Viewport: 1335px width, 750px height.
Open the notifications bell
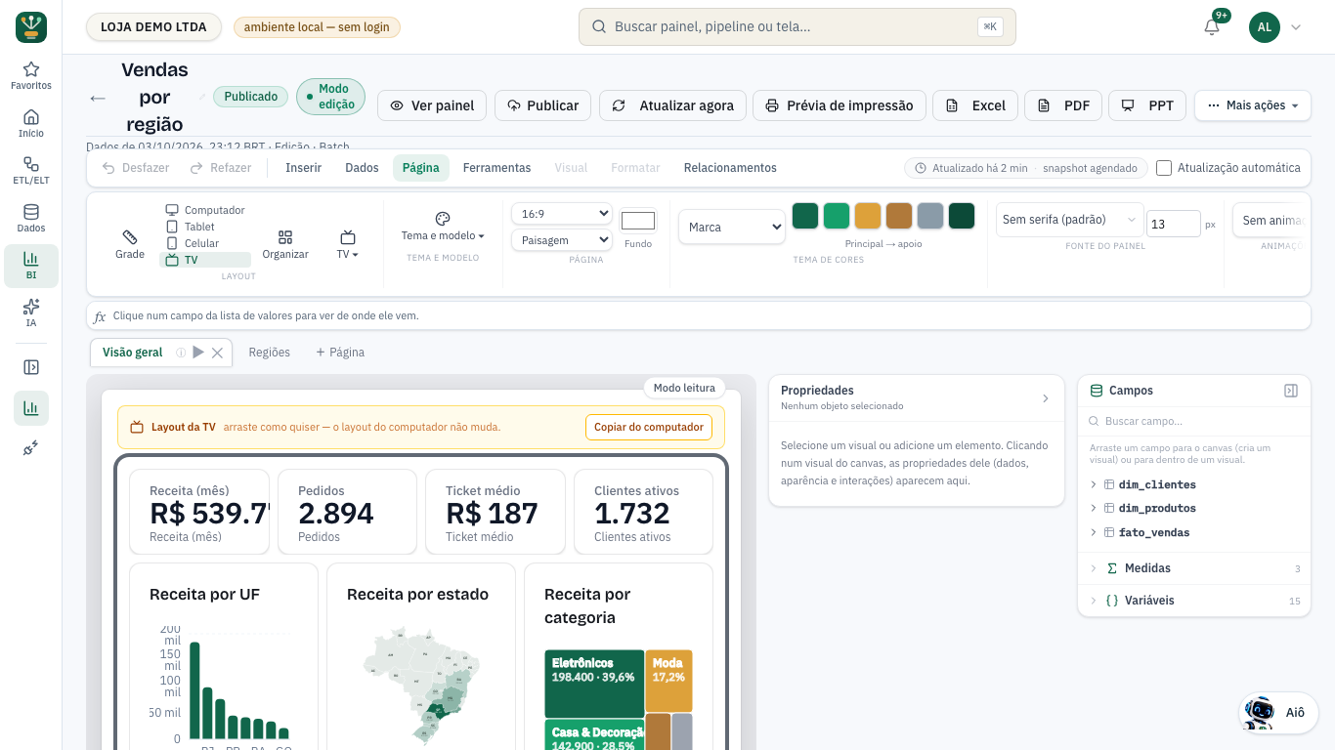1212,27
